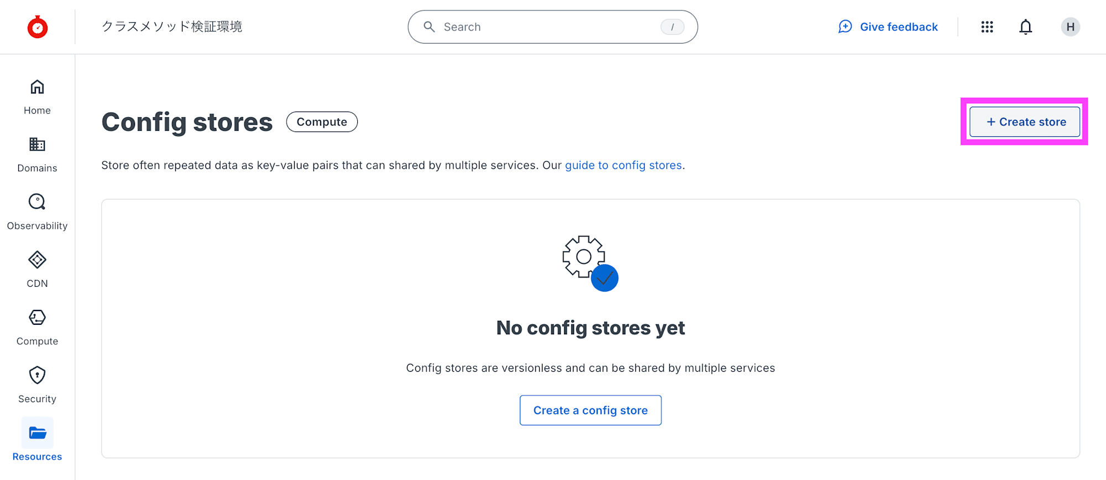1106x480 pixels.
Task: Focus the Search input field
Action: [x=547, y=27]
